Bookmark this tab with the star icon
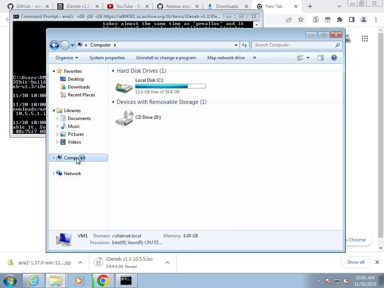The width and height of the screenshot is (384, 288). [301, 19]
